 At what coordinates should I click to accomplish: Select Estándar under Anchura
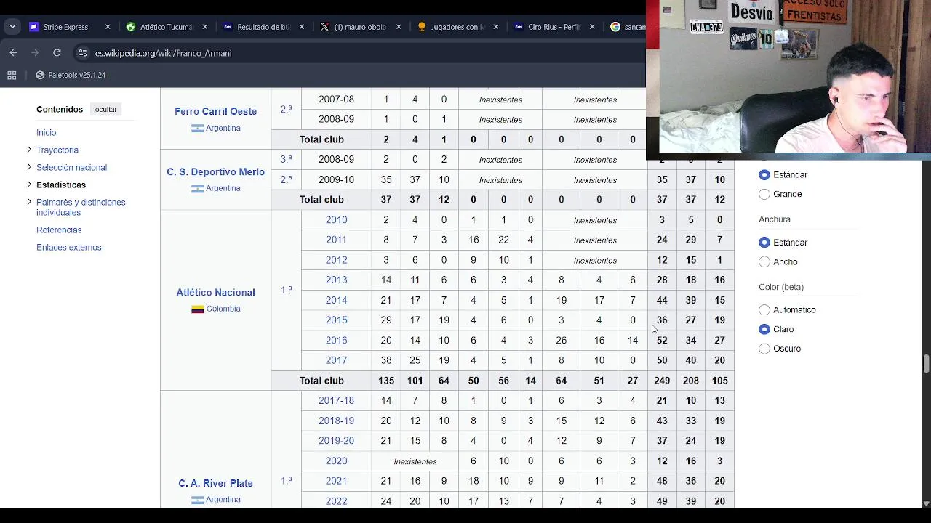[764, 242]
